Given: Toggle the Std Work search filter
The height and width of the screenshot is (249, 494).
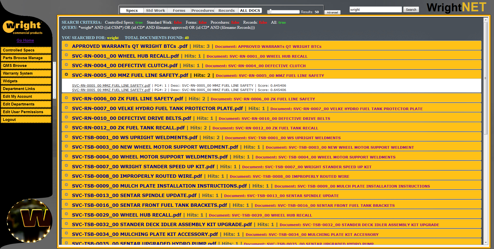Looking at the screenshot, I should pyautogui.click(x=155, y=11).
